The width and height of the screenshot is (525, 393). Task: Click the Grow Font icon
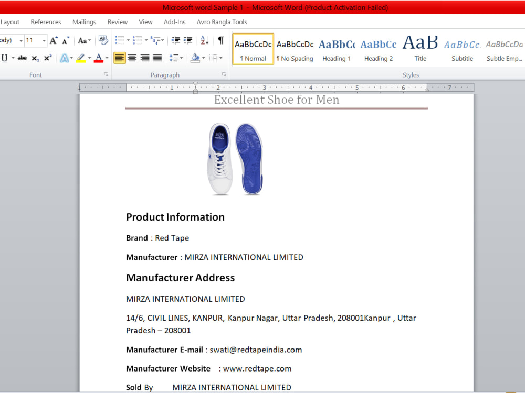54,40
